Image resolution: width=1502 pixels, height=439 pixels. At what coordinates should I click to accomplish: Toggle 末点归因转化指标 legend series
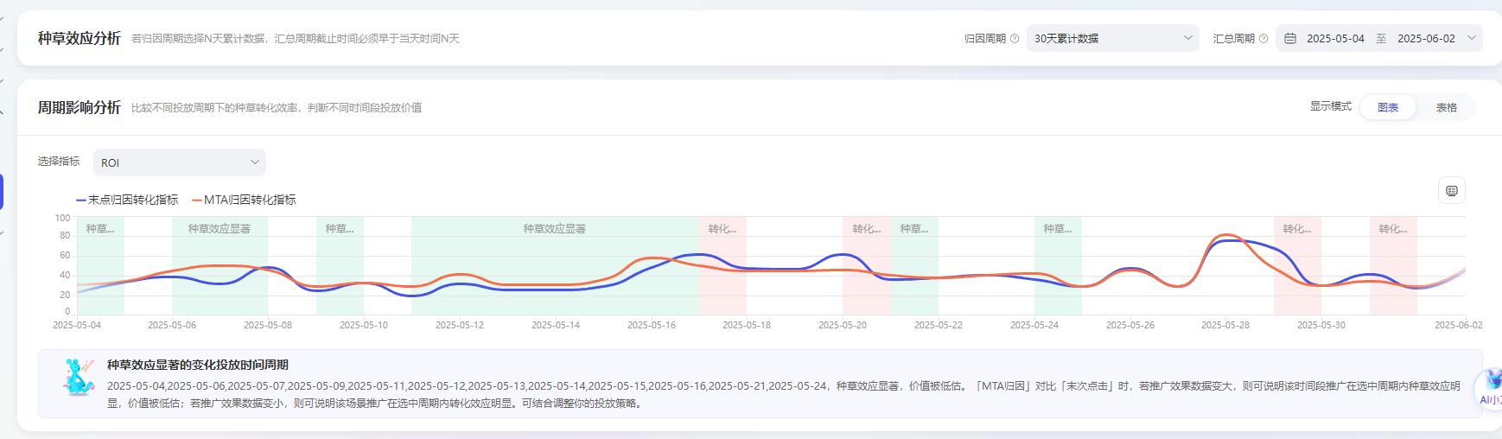click(128, 200)
